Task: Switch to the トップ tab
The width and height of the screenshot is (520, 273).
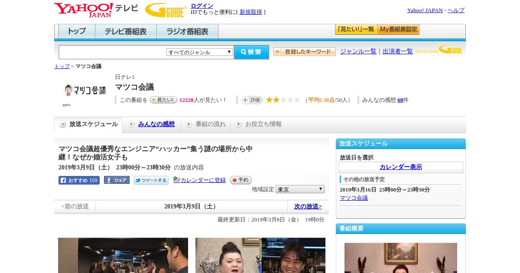Action: pos(77,32)
